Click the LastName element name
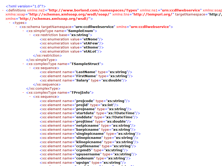Image resolution: width=222 pixels, height=166 pixels. tap(86, 72)
